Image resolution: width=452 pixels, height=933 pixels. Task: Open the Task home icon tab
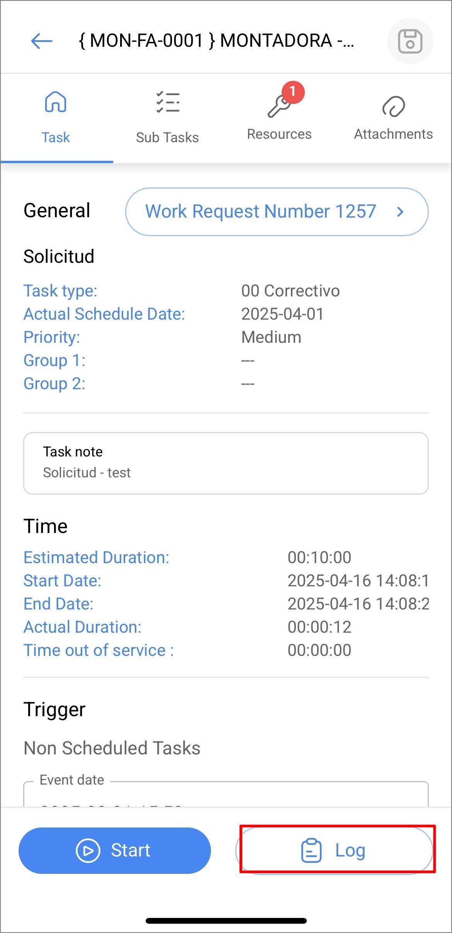coord(56,102)
